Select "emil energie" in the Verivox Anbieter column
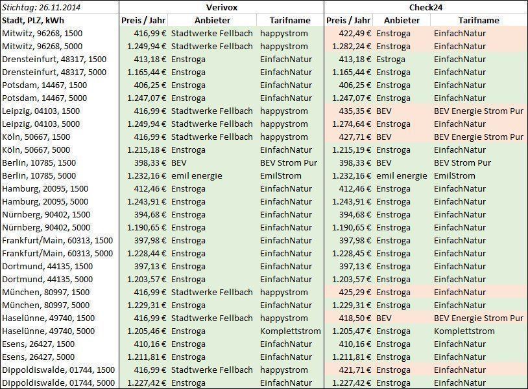This screenshot has width=528, height=389. click(x=197, y=175)
